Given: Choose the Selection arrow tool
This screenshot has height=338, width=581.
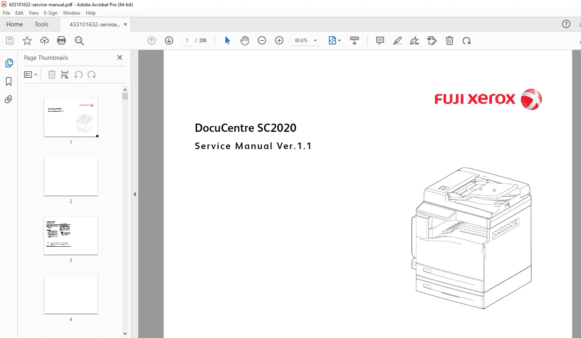Looking at the screenshot, I should 227,41.
